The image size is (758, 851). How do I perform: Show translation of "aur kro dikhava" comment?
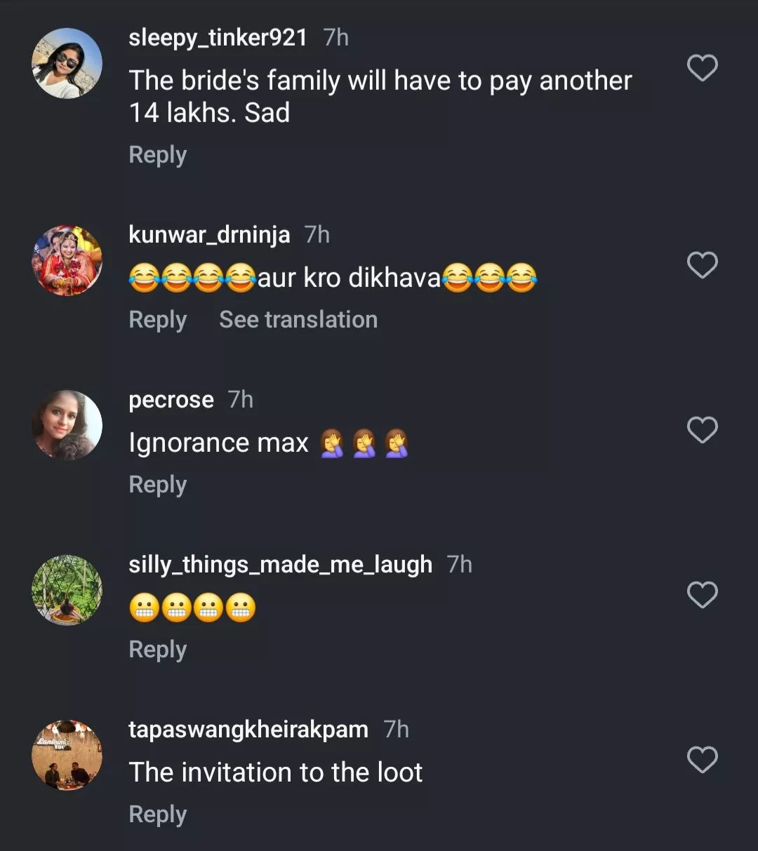(298, 320)
